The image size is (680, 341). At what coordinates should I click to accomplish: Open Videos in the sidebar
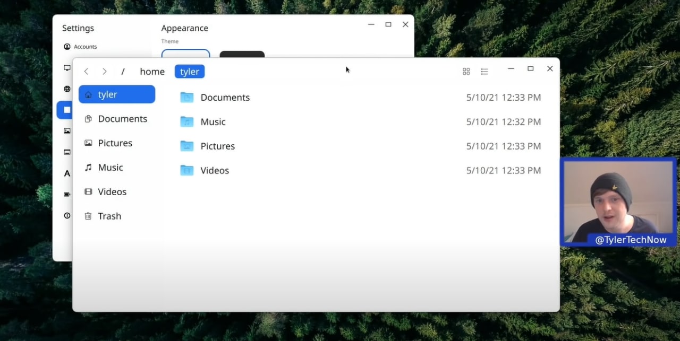tap(117, 192)
